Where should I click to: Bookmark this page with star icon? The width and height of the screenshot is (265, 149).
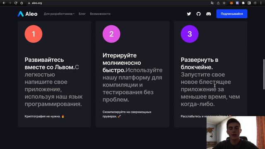coord(224,3)
